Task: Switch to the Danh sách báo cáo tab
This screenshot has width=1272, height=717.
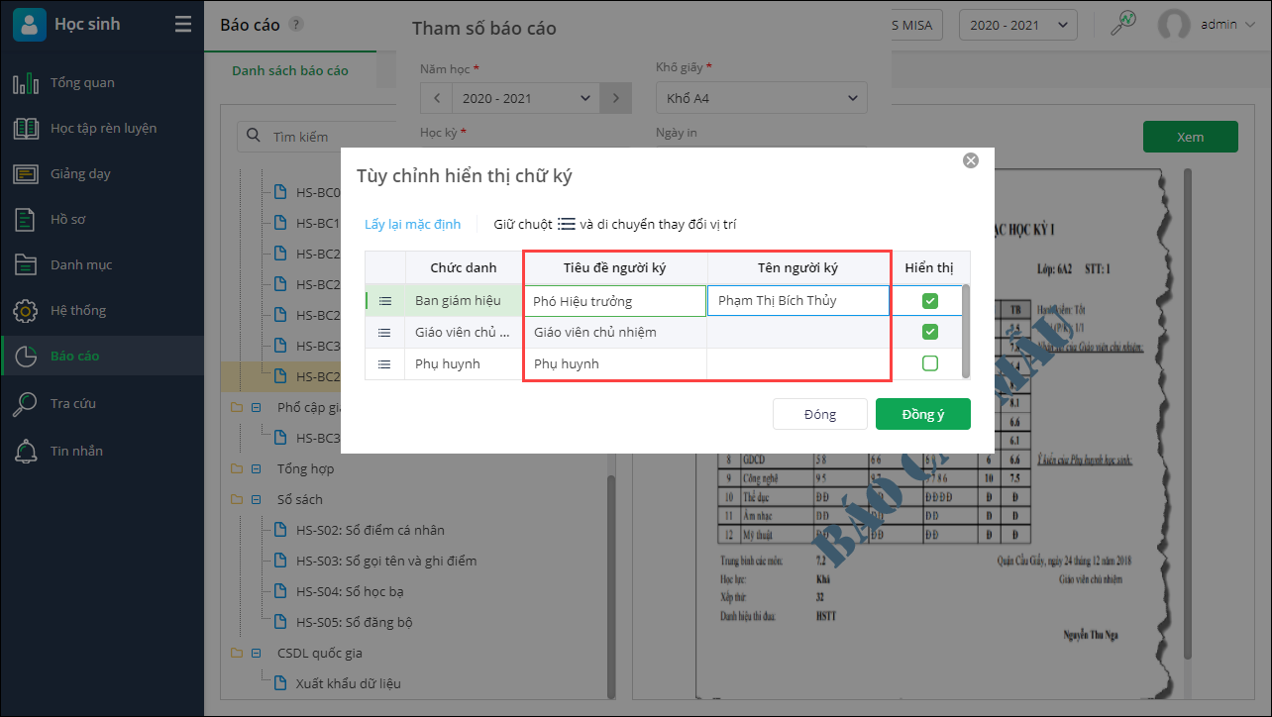Action: pyautogui.click(x=290, y=70)
